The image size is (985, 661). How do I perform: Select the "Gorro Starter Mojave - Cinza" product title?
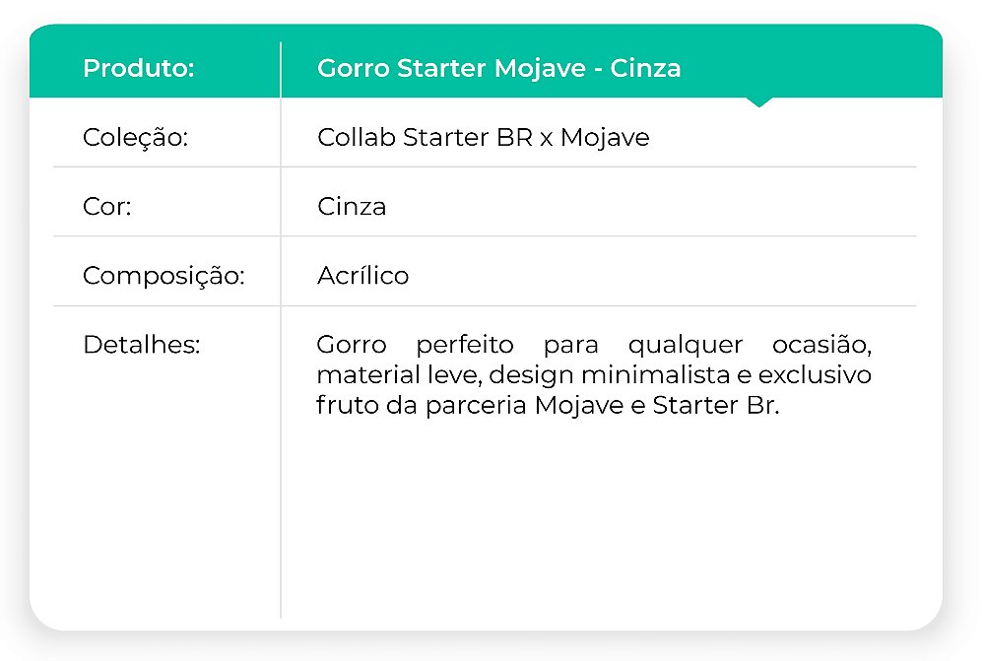(x=498, y=69)
